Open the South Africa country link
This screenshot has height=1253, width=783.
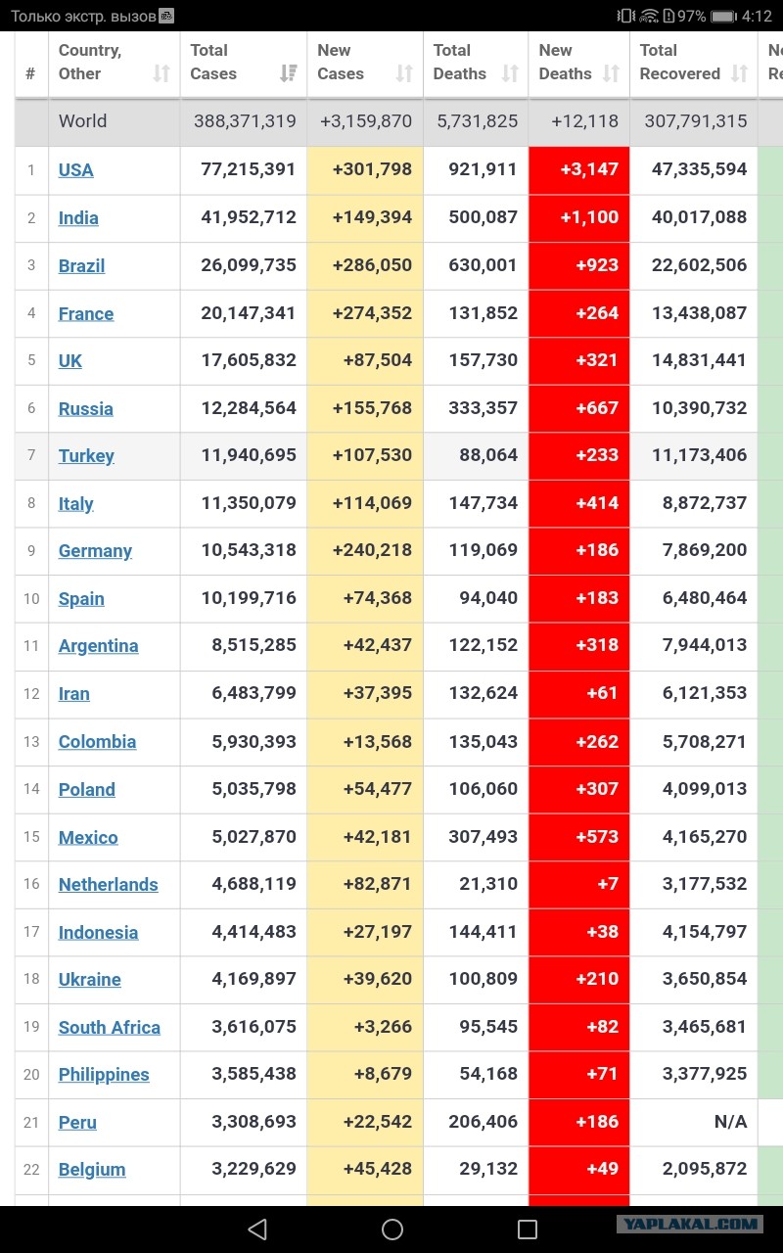pos(110,1028)
